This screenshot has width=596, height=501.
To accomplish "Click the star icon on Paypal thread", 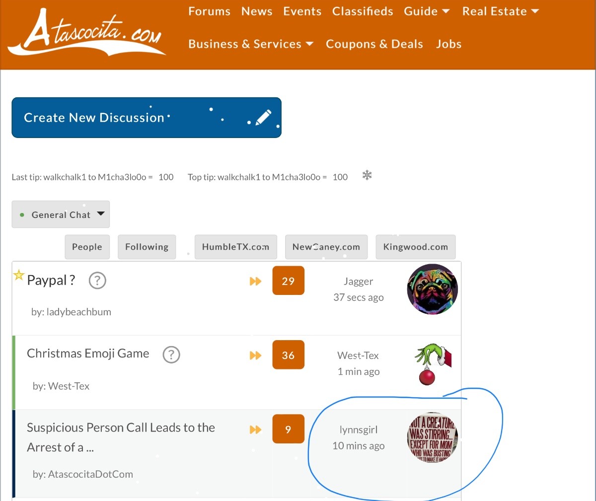I will click(19, 275).
